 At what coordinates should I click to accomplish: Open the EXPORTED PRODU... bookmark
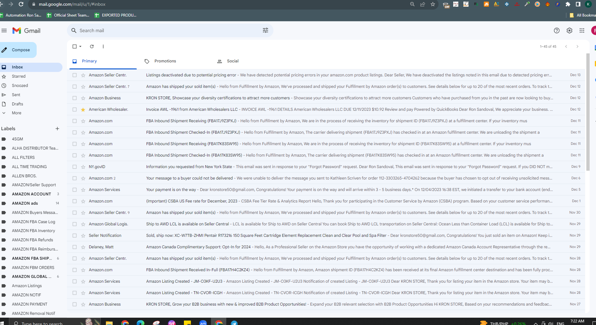tap(116, 15)
